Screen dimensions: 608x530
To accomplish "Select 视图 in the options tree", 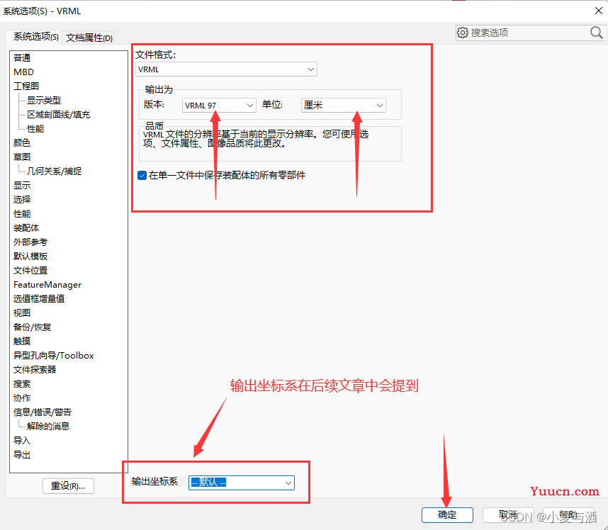I will click(22, 313).
